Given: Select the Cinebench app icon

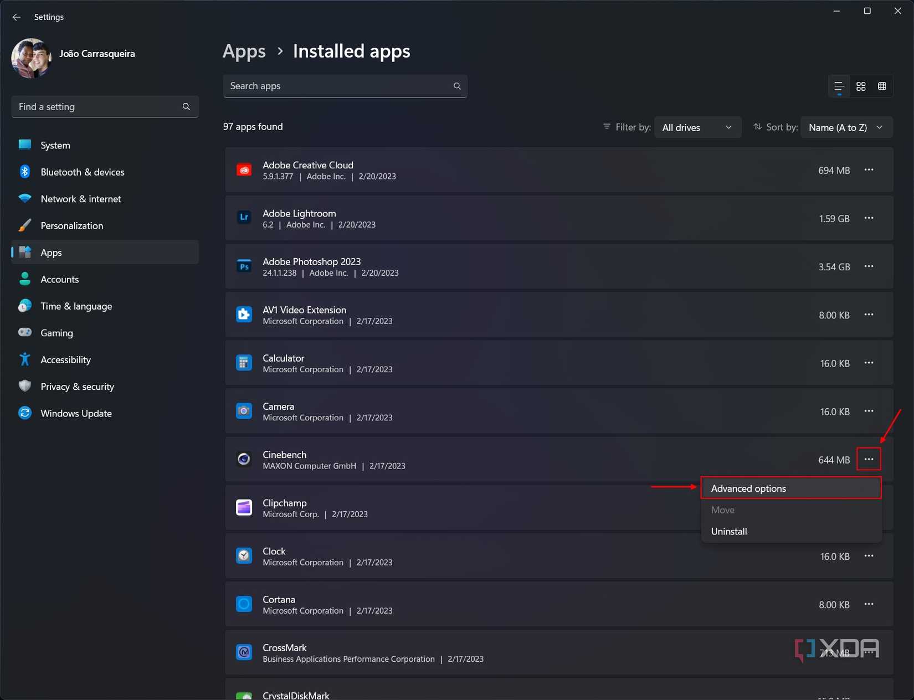Looking at the screenshot, I should 244,459.
